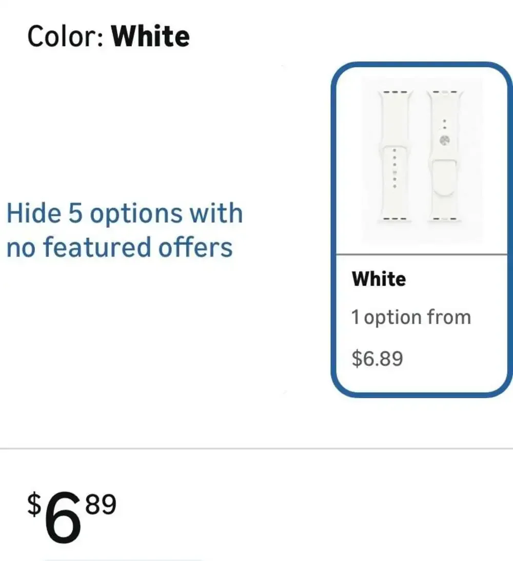Click the metal pin on right strap
The image size is (513, 561).
pos(444,141)
